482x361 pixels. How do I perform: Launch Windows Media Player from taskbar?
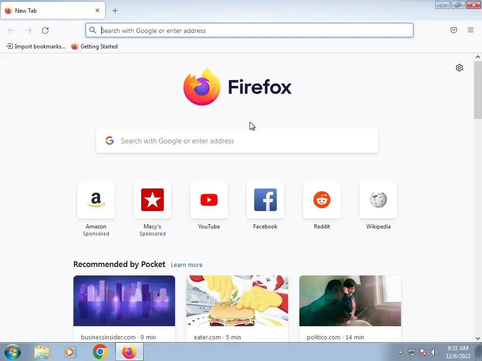click(71, 352)
